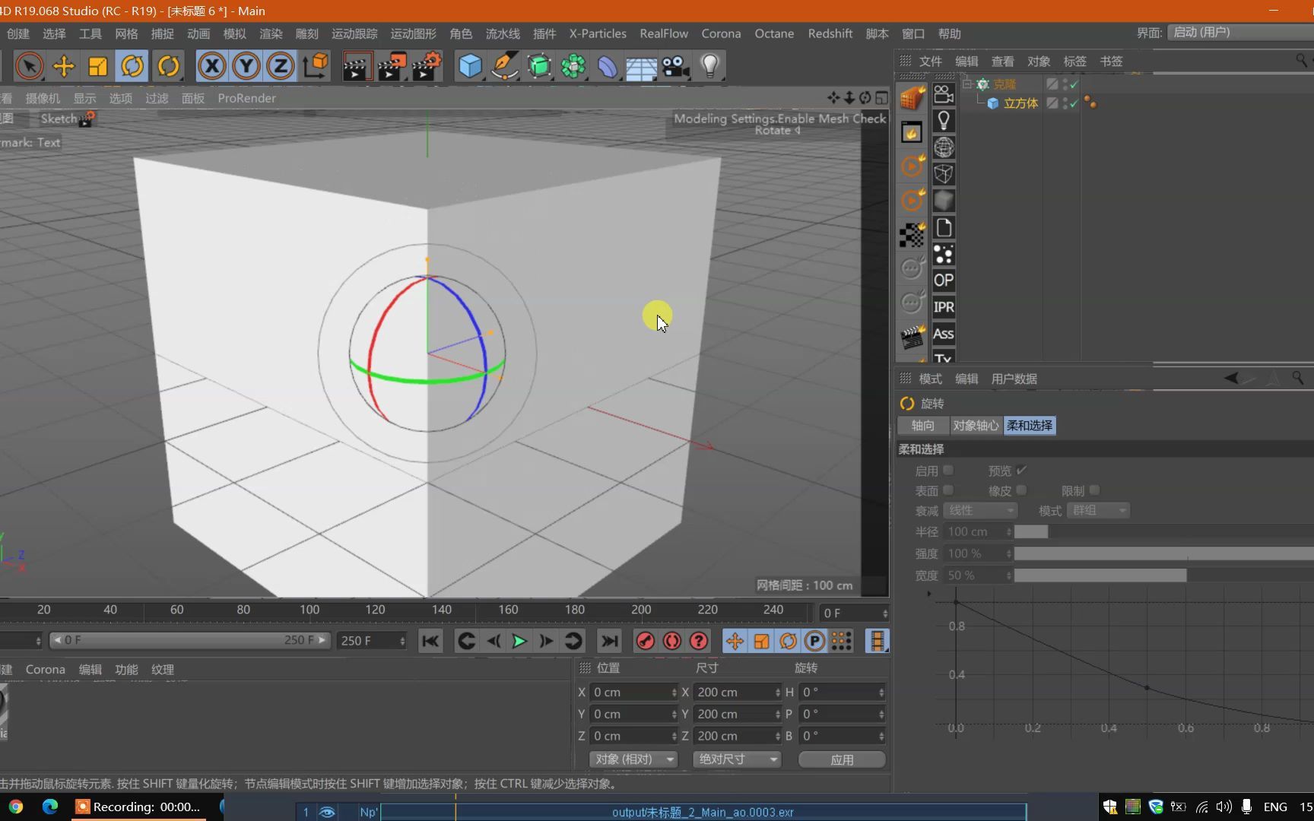Click the X position input field

coord(630,693)
